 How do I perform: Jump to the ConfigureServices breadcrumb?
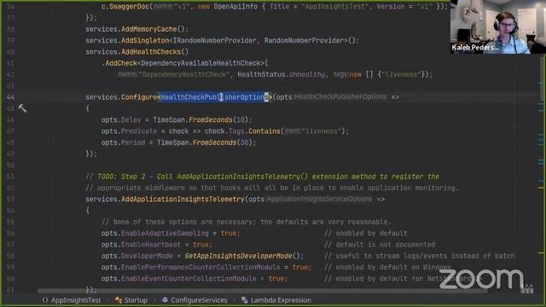pos(199,300)
